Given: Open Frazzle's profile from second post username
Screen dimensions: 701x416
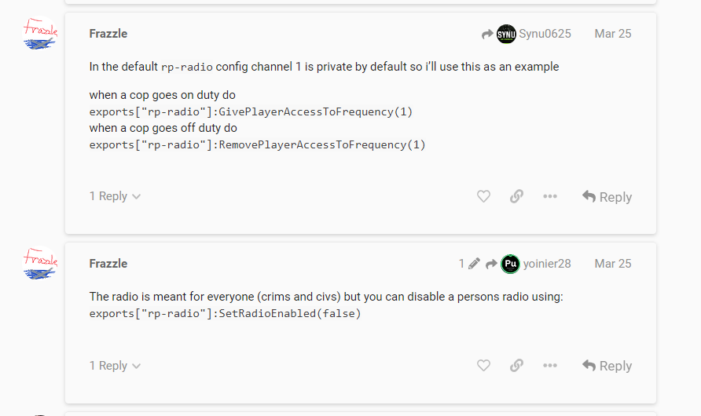Looking at the screenshot, I should (x=108, y=264).
